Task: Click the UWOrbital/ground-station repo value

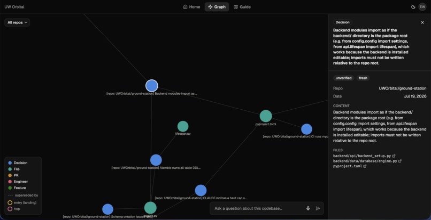Action: point(403,88)
